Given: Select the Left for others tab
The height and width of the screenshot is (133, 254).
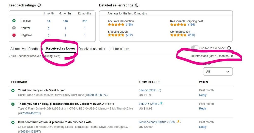Looking at the screenshot, I should tap(119, 49).
